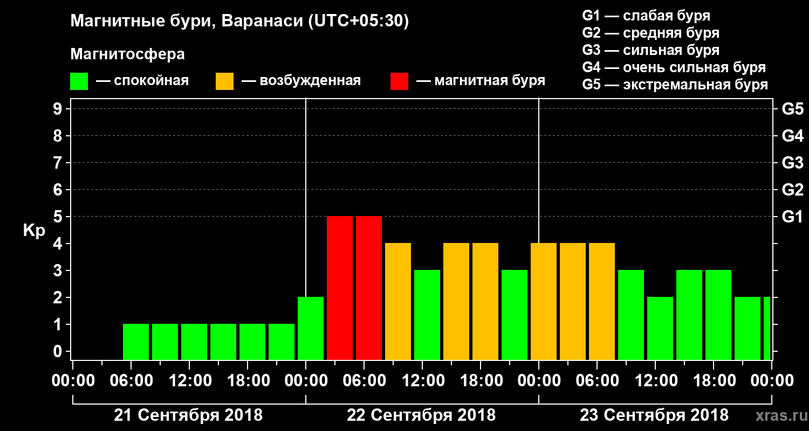Image resolution: width=809 pixels, height=431 pixels.
Task: Click the 'Kp' axis title
Action: pos(34,231)
